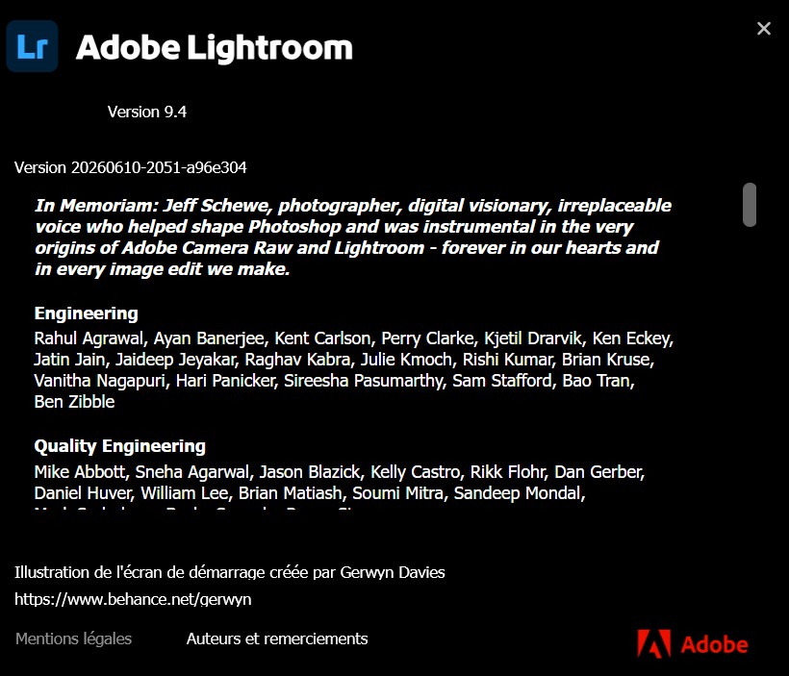Close the About Lightroom dialog
This screenshot has height=676, width=789.
click(764, 28)
